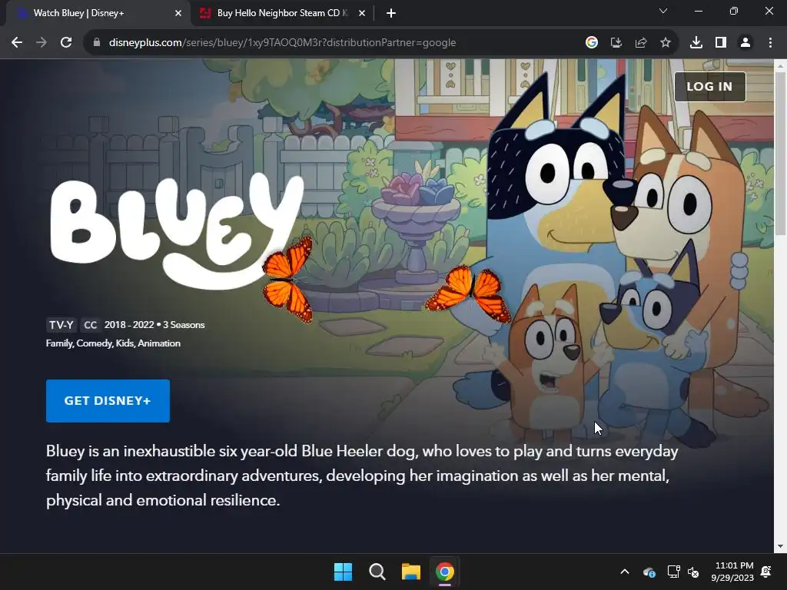Click the GET DISNEY+ button
Viewport: 787px width, 590px height.
click(x=108, y=401)
